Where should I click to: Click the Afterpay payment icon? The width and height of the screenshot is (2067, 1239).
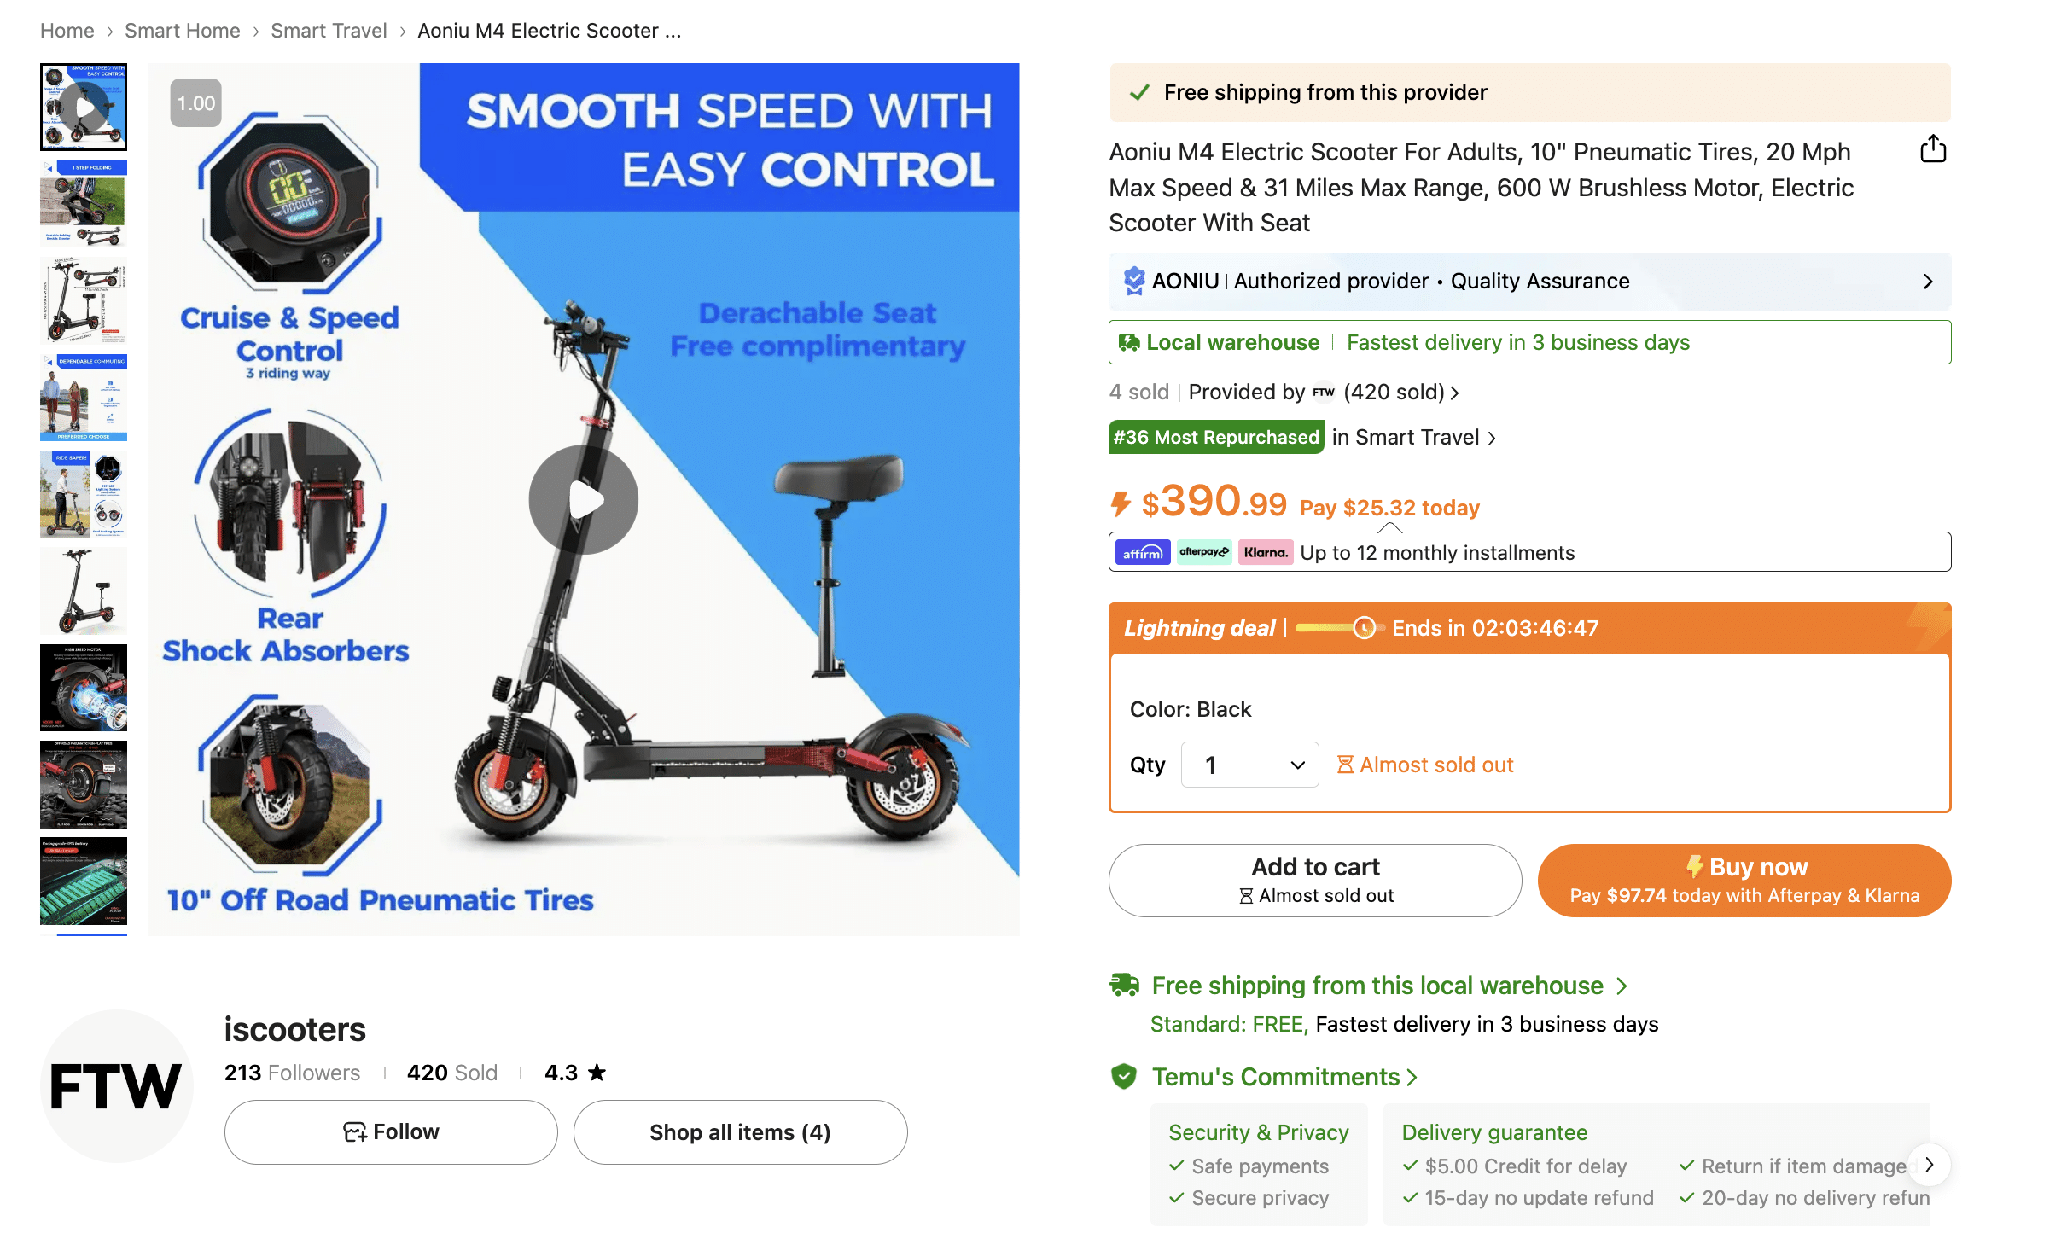1204,552
